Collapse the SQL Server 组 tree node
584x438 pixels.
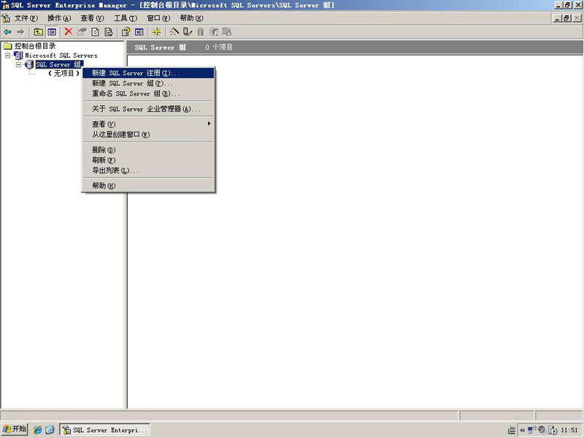[19, 64]
